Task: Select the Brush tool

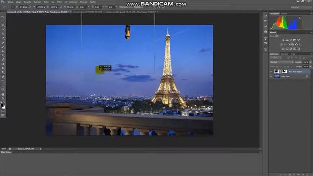Action: 3,47
